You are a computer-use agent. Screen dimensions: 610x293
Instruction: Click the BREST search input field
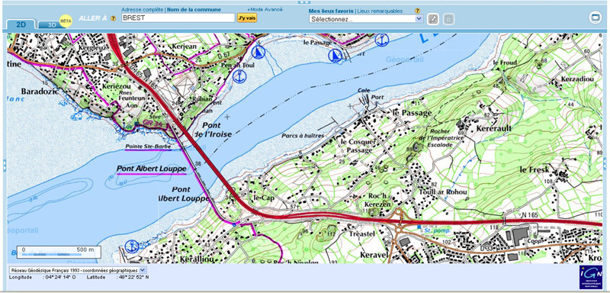tap(178, 18)
